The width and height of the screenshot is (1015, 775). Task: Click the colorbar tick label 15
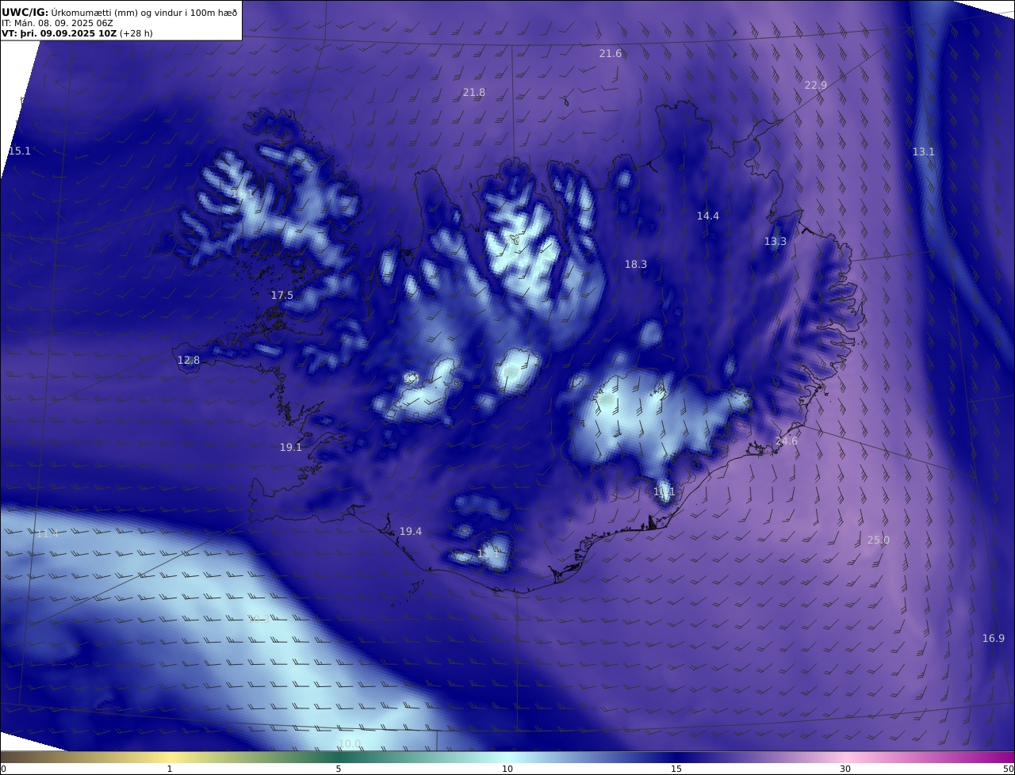tap(676, 769)
